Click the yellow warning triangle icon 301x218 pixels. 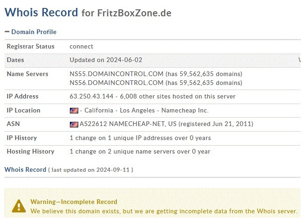pos(19,206)
